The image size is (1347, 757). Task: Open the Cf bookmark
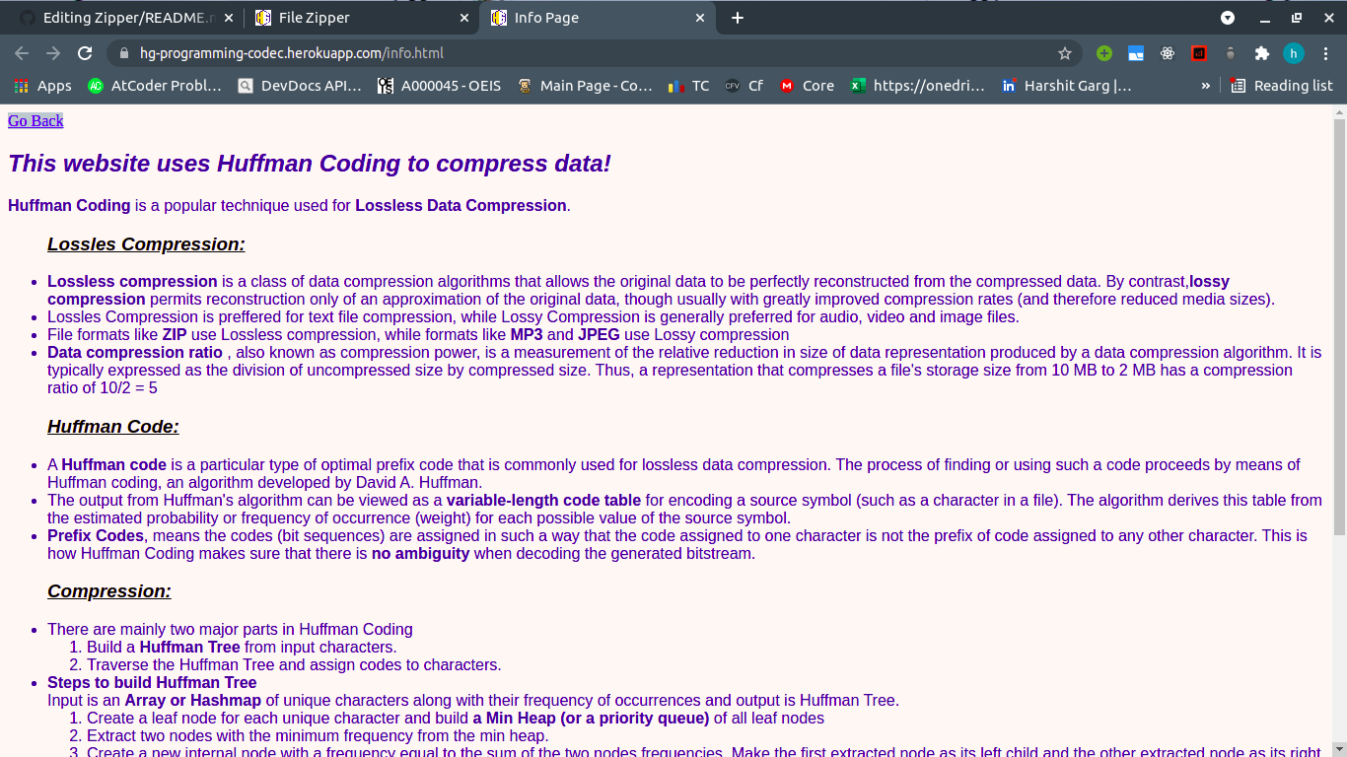click(744, 86)
